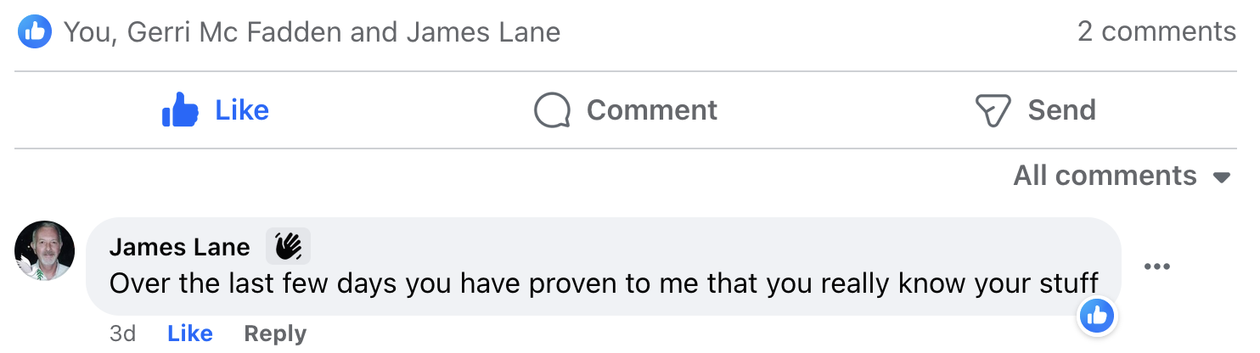The height and width of the screenshot is (353, 1260).
Task: Click the '3d' timestamp below the comment
Action: tap(123, 334)
